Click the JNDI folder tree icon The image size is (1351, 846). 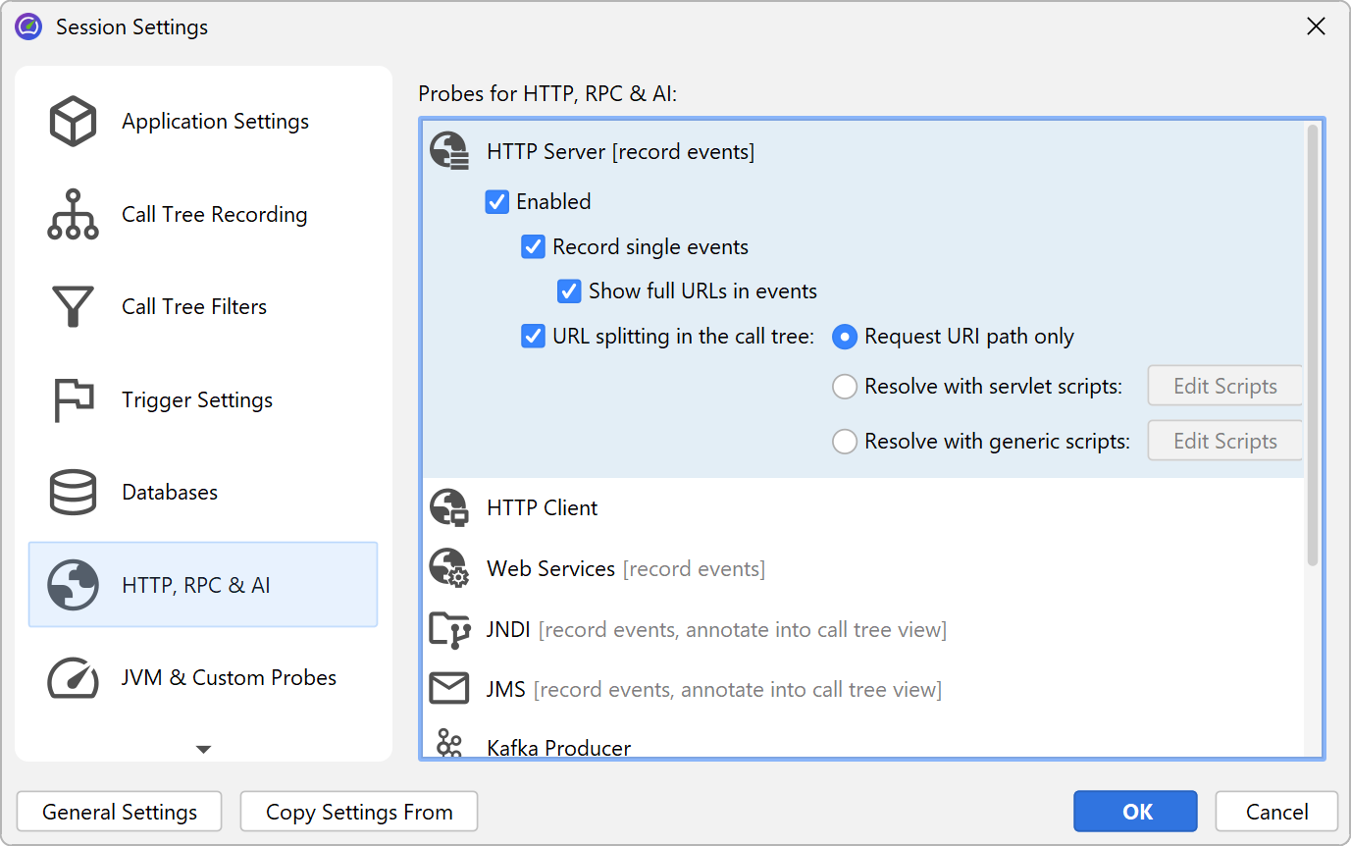(x=449, y=630)
